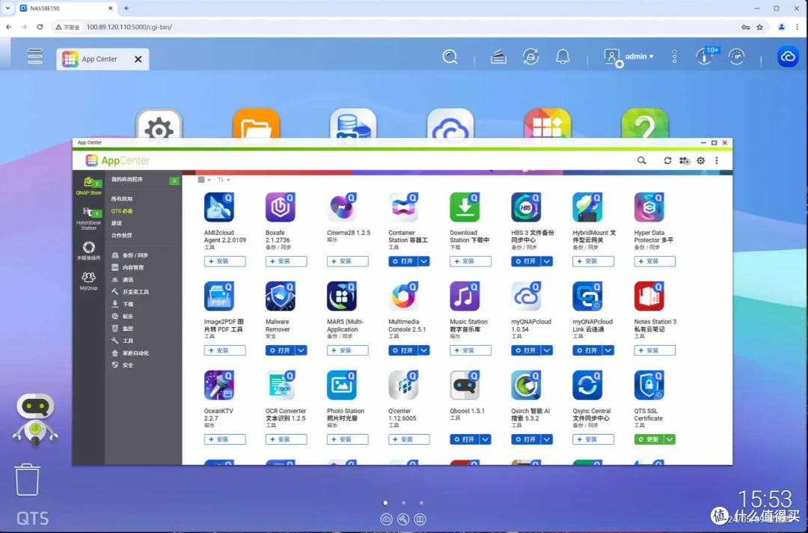Install AMIZcloud Agent
The width and height of the screenshot is (808, 533).
pyautogui.click(x=224, y=261)
